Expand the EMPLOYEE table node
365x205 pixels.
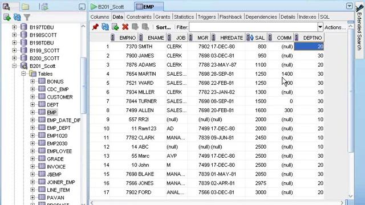[33, 151]
